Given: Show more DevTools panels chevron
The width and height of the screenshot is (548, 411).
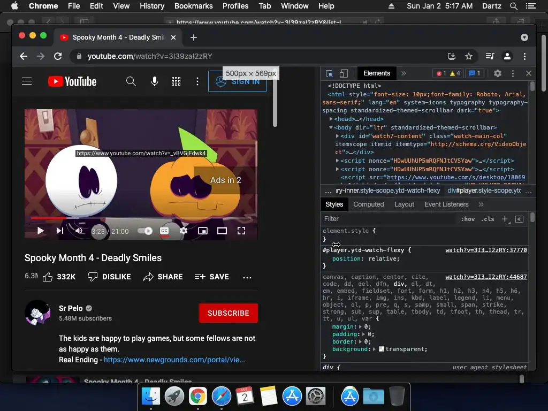Looking at the screenshot, I should coord(404,73).
